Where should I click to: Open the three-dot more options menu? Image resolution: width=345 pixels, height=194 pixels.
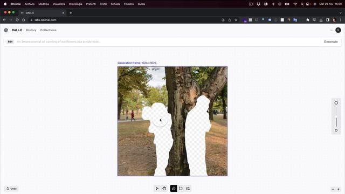point(332,30)
